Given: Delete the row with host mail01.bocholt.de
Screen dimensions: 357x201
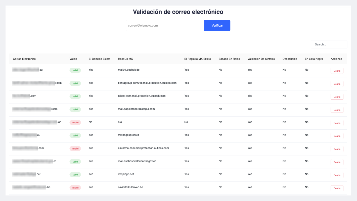Looking at the screenshot, I should [337, 71].
